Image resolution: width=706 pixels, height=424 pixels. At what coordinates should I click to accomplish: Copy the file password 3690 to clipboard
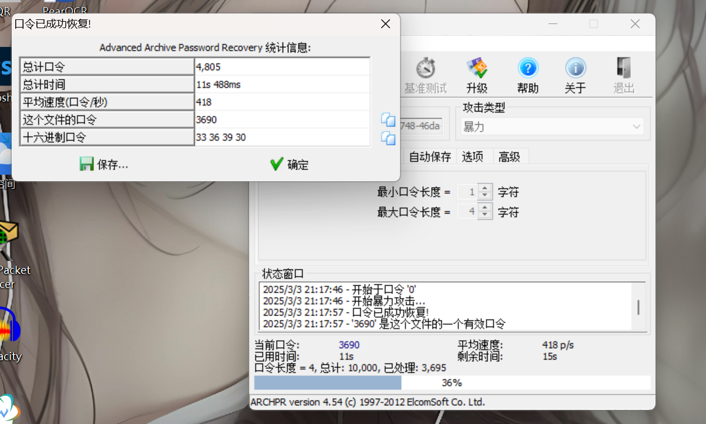(x=388, y=120)
